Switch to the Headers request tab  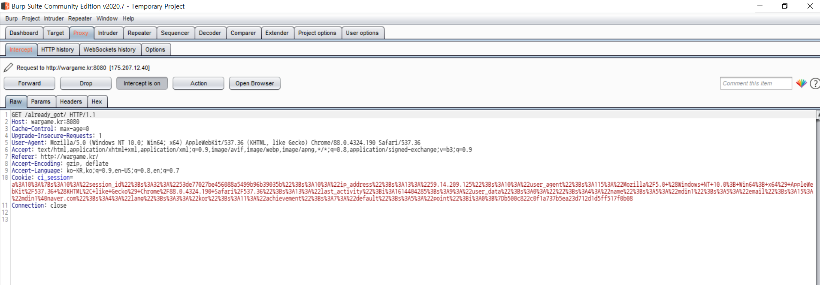[x=71, y=102]
